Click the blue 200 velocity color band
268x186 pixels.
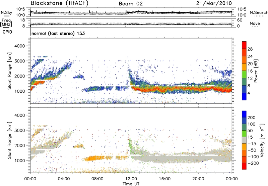coord(244,114)
